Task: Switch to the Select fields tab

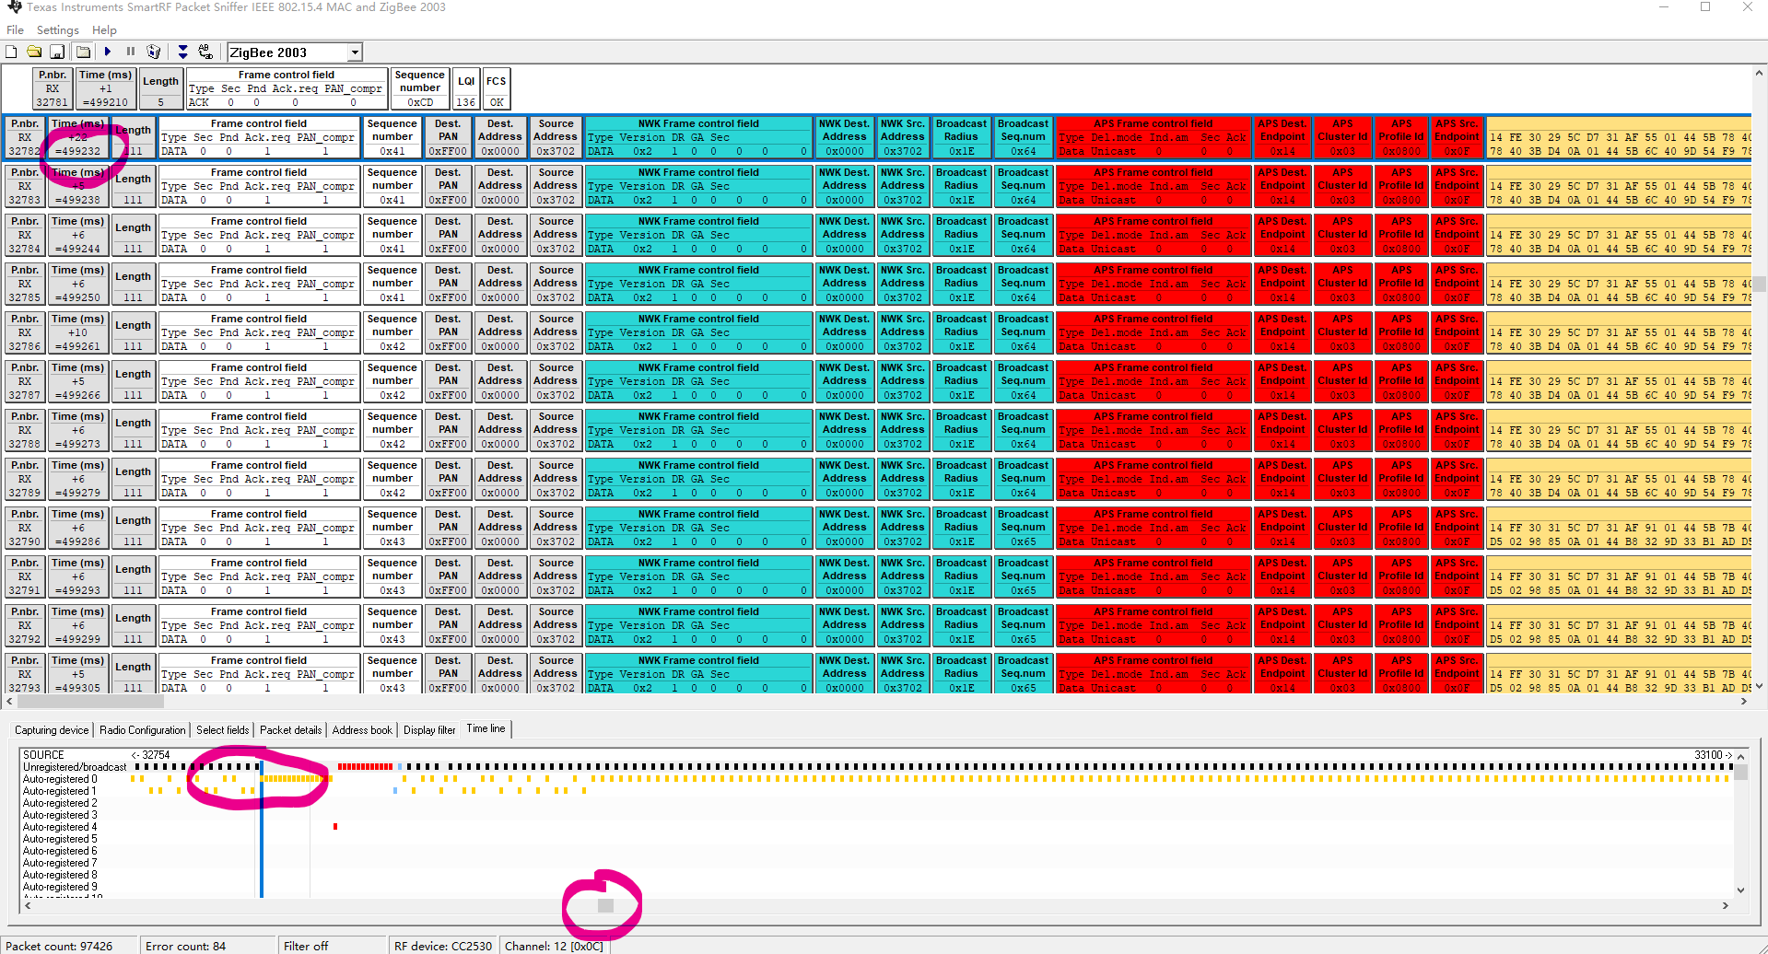Action: [x=222, y=730]
